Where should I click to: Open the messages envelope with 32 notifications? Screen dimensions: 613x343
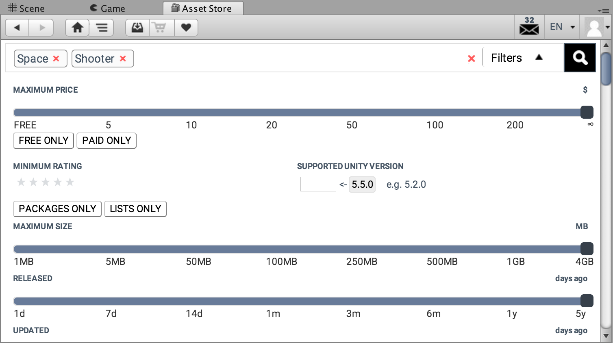529,26
